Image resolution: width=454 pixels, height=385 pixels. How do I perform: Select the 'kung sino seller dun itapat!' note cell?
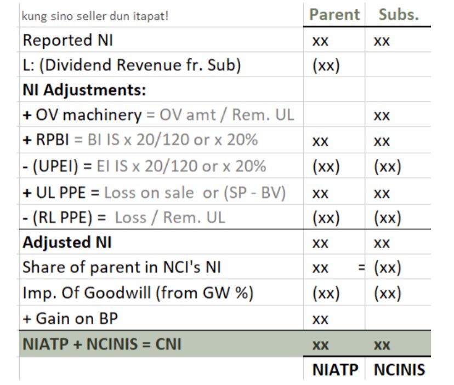tap(161, 15)
